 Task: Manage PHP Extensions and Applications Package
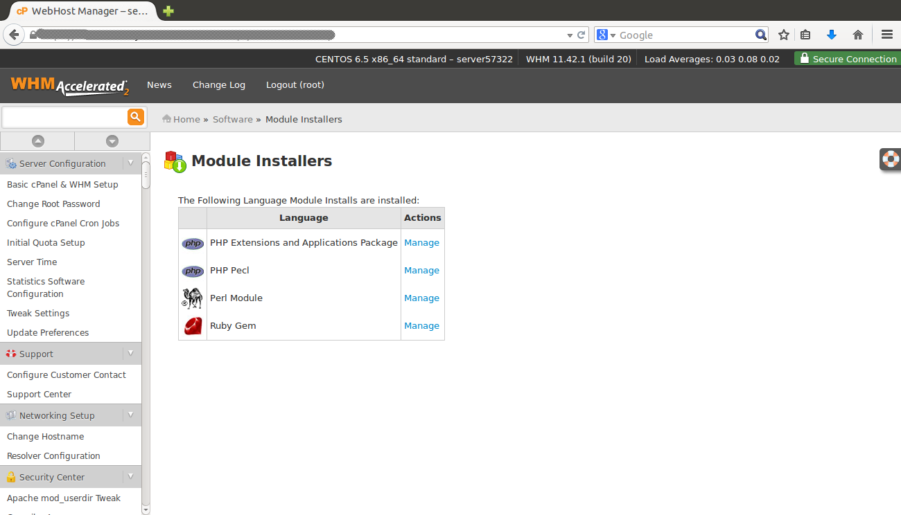421,243
